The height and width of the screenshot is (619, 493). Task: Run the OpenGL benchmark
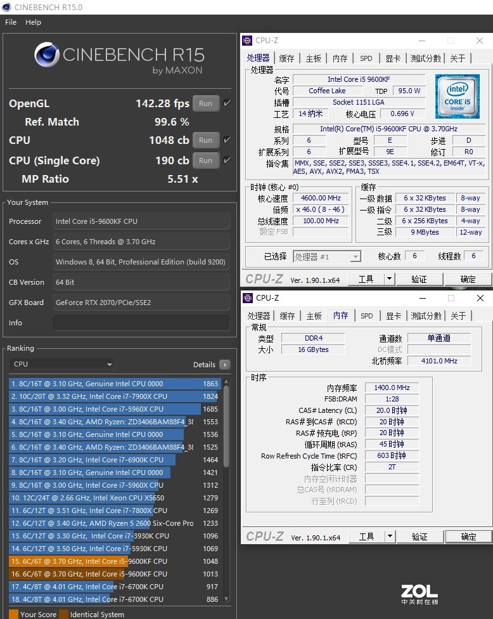(206, 103)
